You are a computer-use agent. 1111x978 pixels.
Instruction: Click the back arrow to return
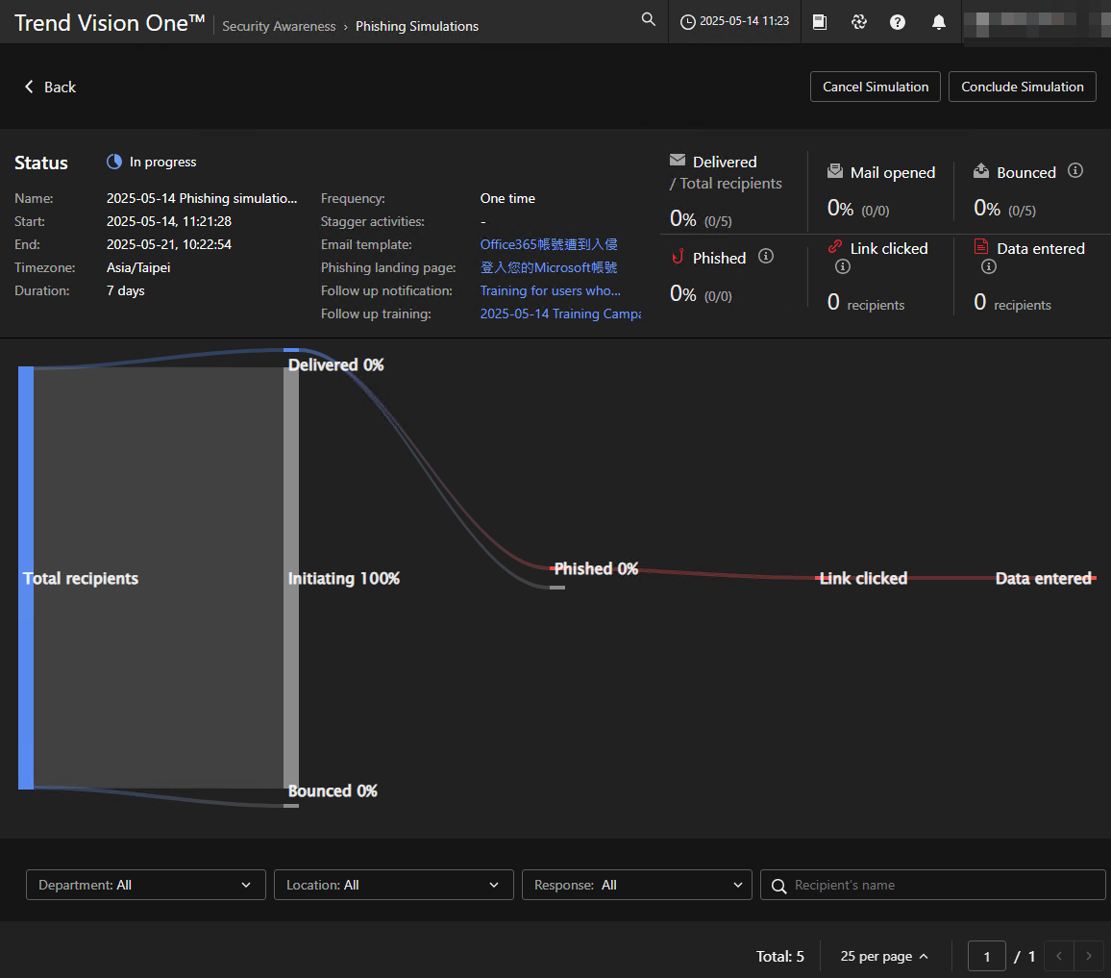pyautogui.click(x=30, y=87)
